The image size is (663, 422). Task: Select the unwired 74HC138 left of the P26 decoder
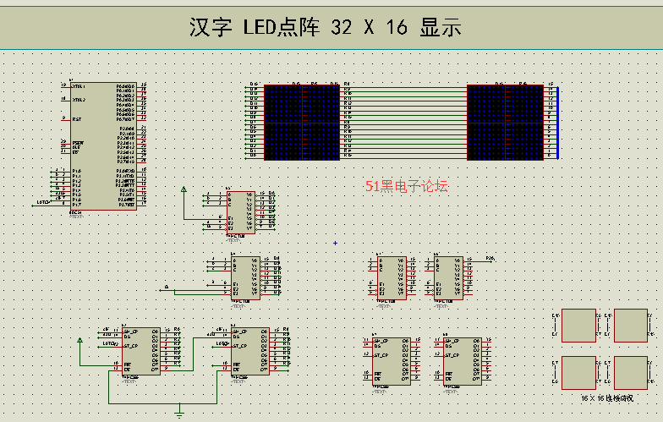point(392,277)
